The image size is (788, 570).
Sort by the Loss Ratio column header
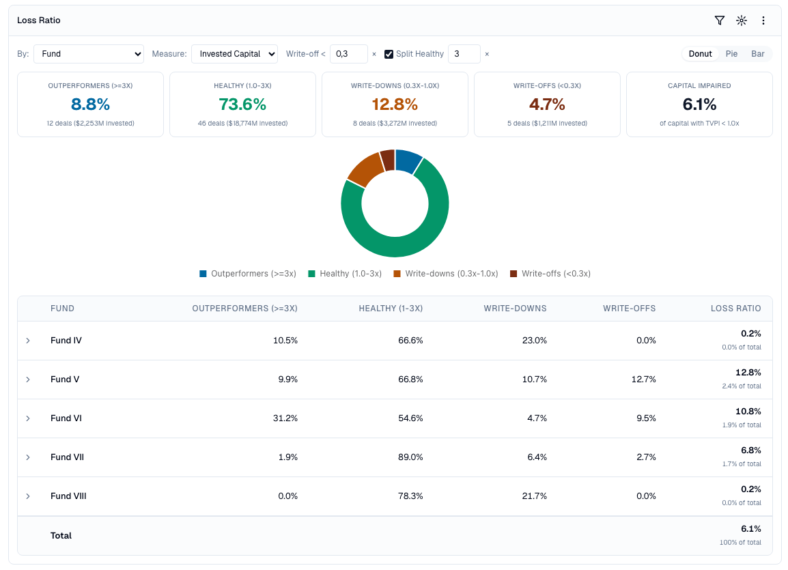735,309
